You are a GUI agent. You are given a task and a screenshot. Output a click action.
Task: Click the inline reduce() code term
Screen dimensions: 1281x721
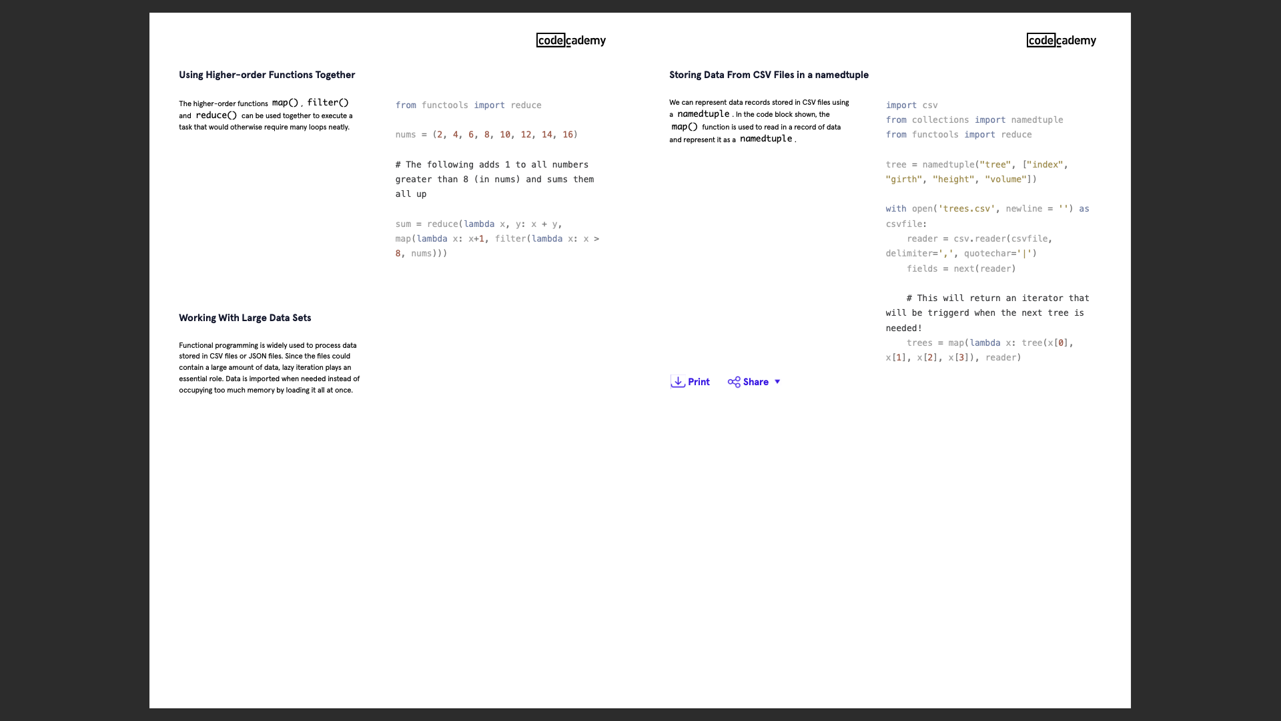[216, 115]
